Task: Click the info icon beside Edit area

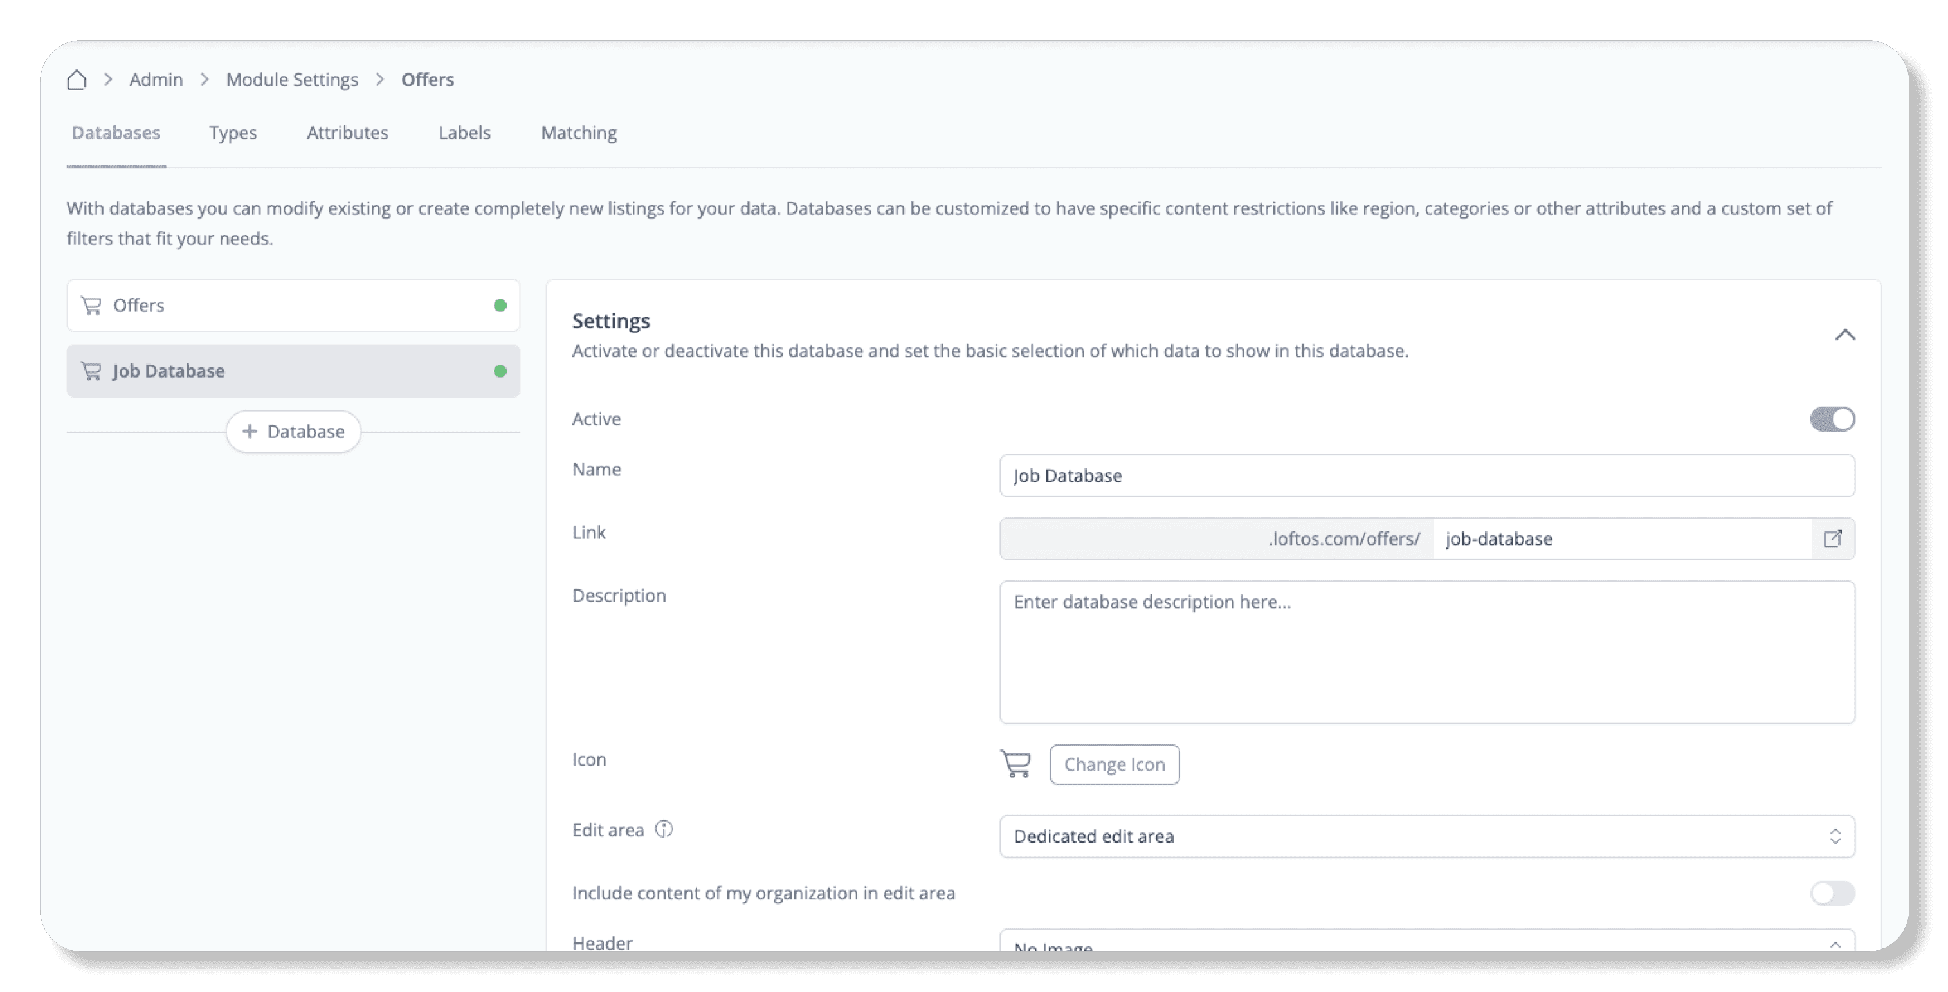Action: [x=664, y=829]
